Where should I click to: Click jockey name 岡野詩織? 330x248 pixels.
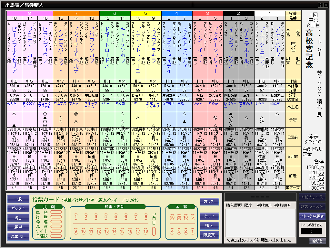(231, 95)
